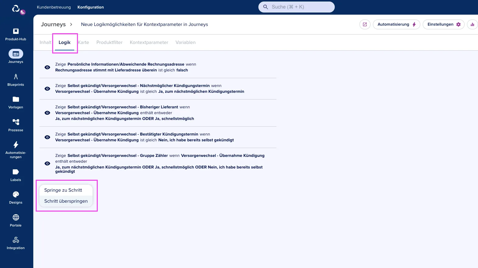Open the Variablen tab
The height and width of the screenshot is (268, 478).
tap(185, 42)
